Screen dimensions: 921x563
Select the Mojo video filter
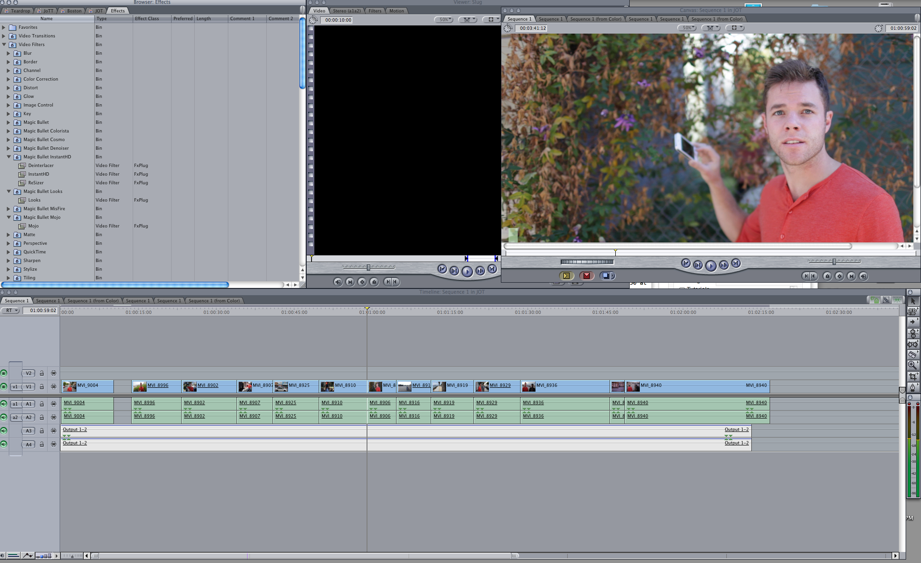(33, 226)
